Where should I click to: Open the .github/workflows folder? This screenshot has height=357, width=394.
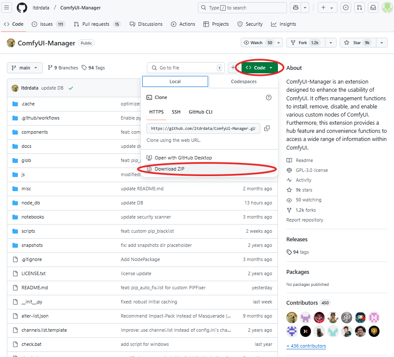tap(41, 118)
